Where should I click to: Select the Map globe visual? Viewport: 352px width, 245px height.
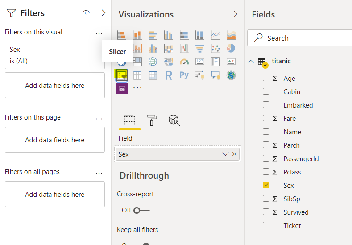click(153, 62)
